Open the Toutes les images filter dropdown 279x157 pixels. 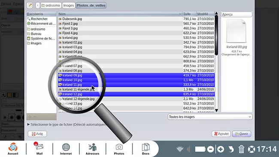(x=210, y=117)
